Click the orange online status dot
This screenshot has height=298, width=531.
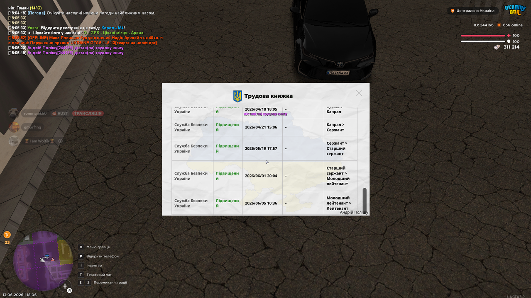[499, 25]
